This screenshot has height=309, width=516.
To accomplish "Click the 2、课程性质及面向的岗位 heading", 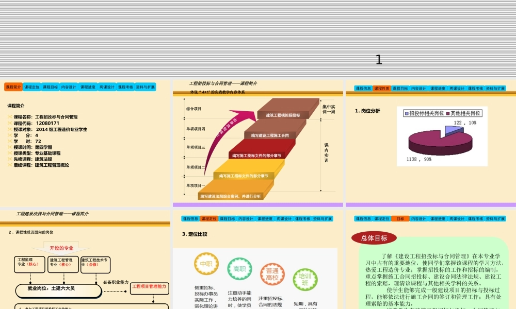I will click(31, 232).
